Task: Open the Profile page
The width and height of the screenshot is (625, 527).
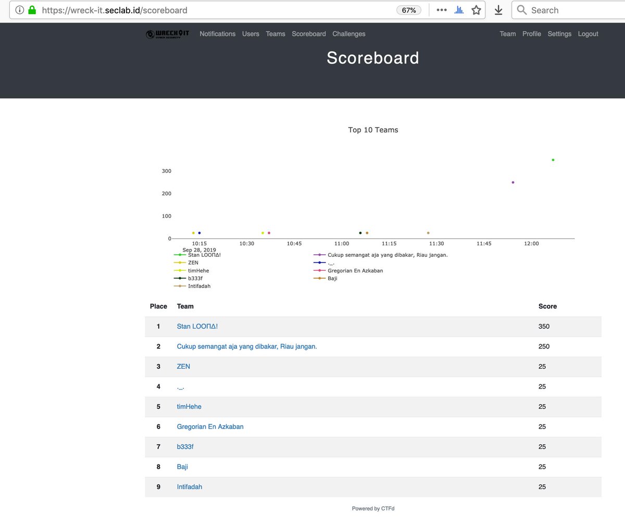Action: point(532,34)
